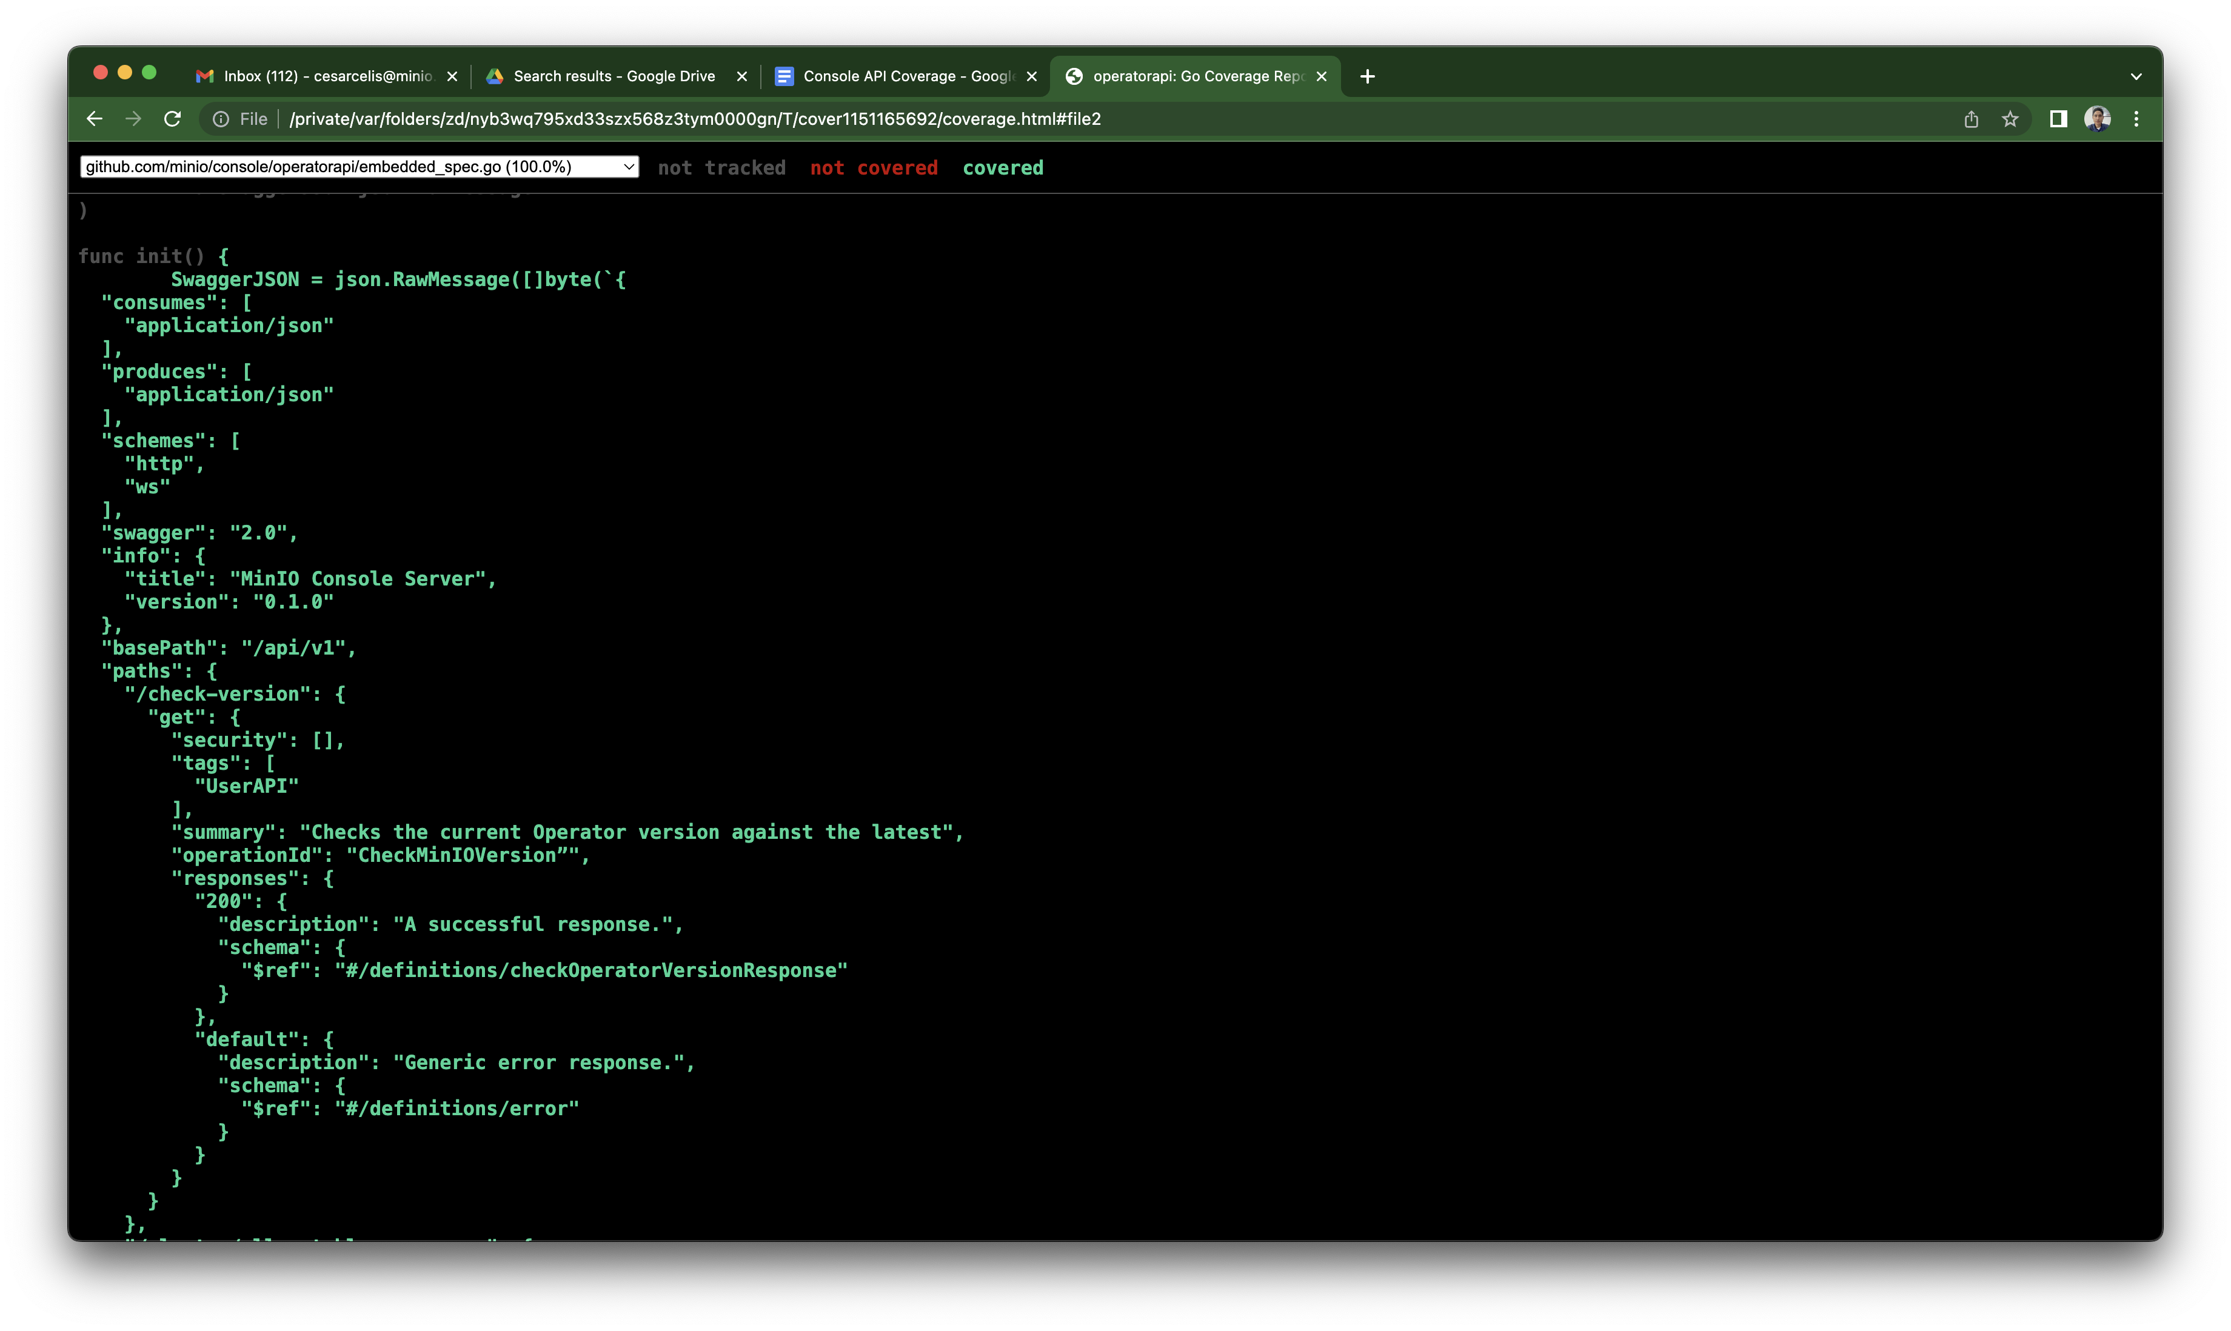
Task: Open the browser side panel
Action: 2058,119
